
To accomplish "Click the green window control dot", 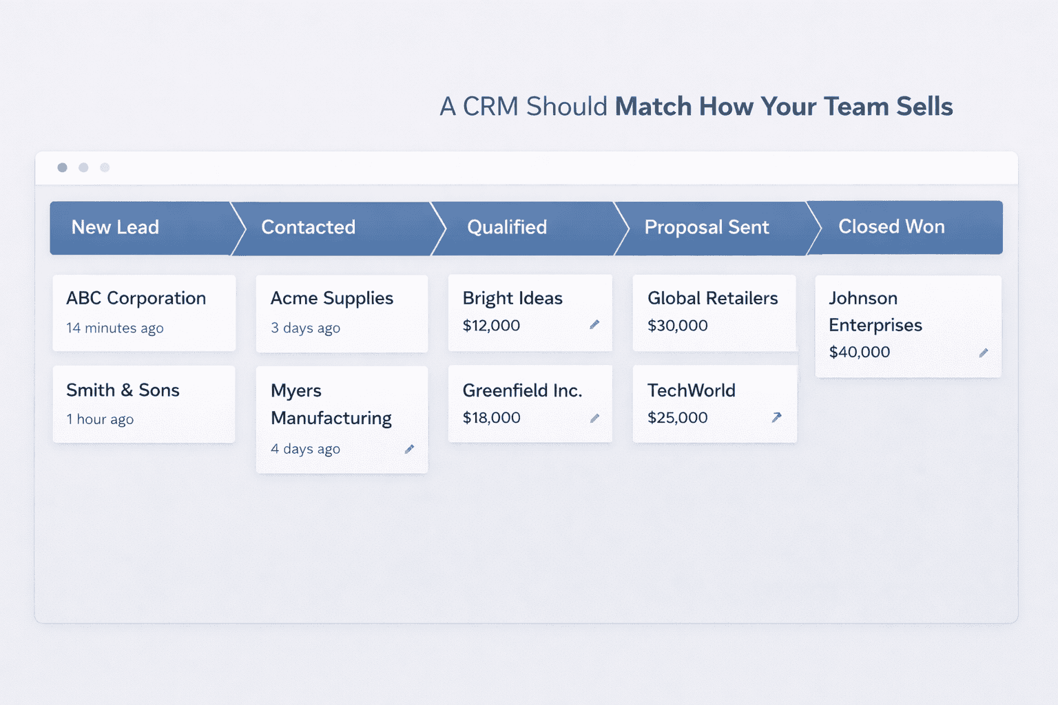I will coord(105,167).
